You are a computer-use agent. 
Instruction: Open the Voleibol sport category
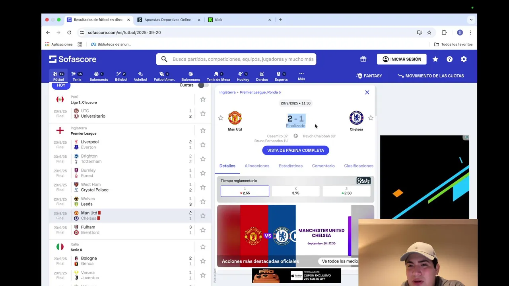tap(140, 76)
